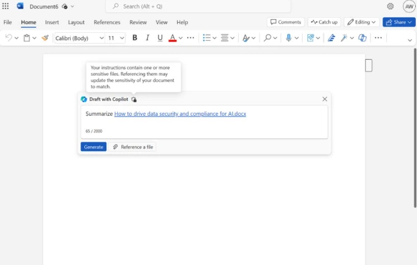Open the referenced AI.docx file link
The width and height of the screenshot is (417, 265).
[x=180, y=114]
